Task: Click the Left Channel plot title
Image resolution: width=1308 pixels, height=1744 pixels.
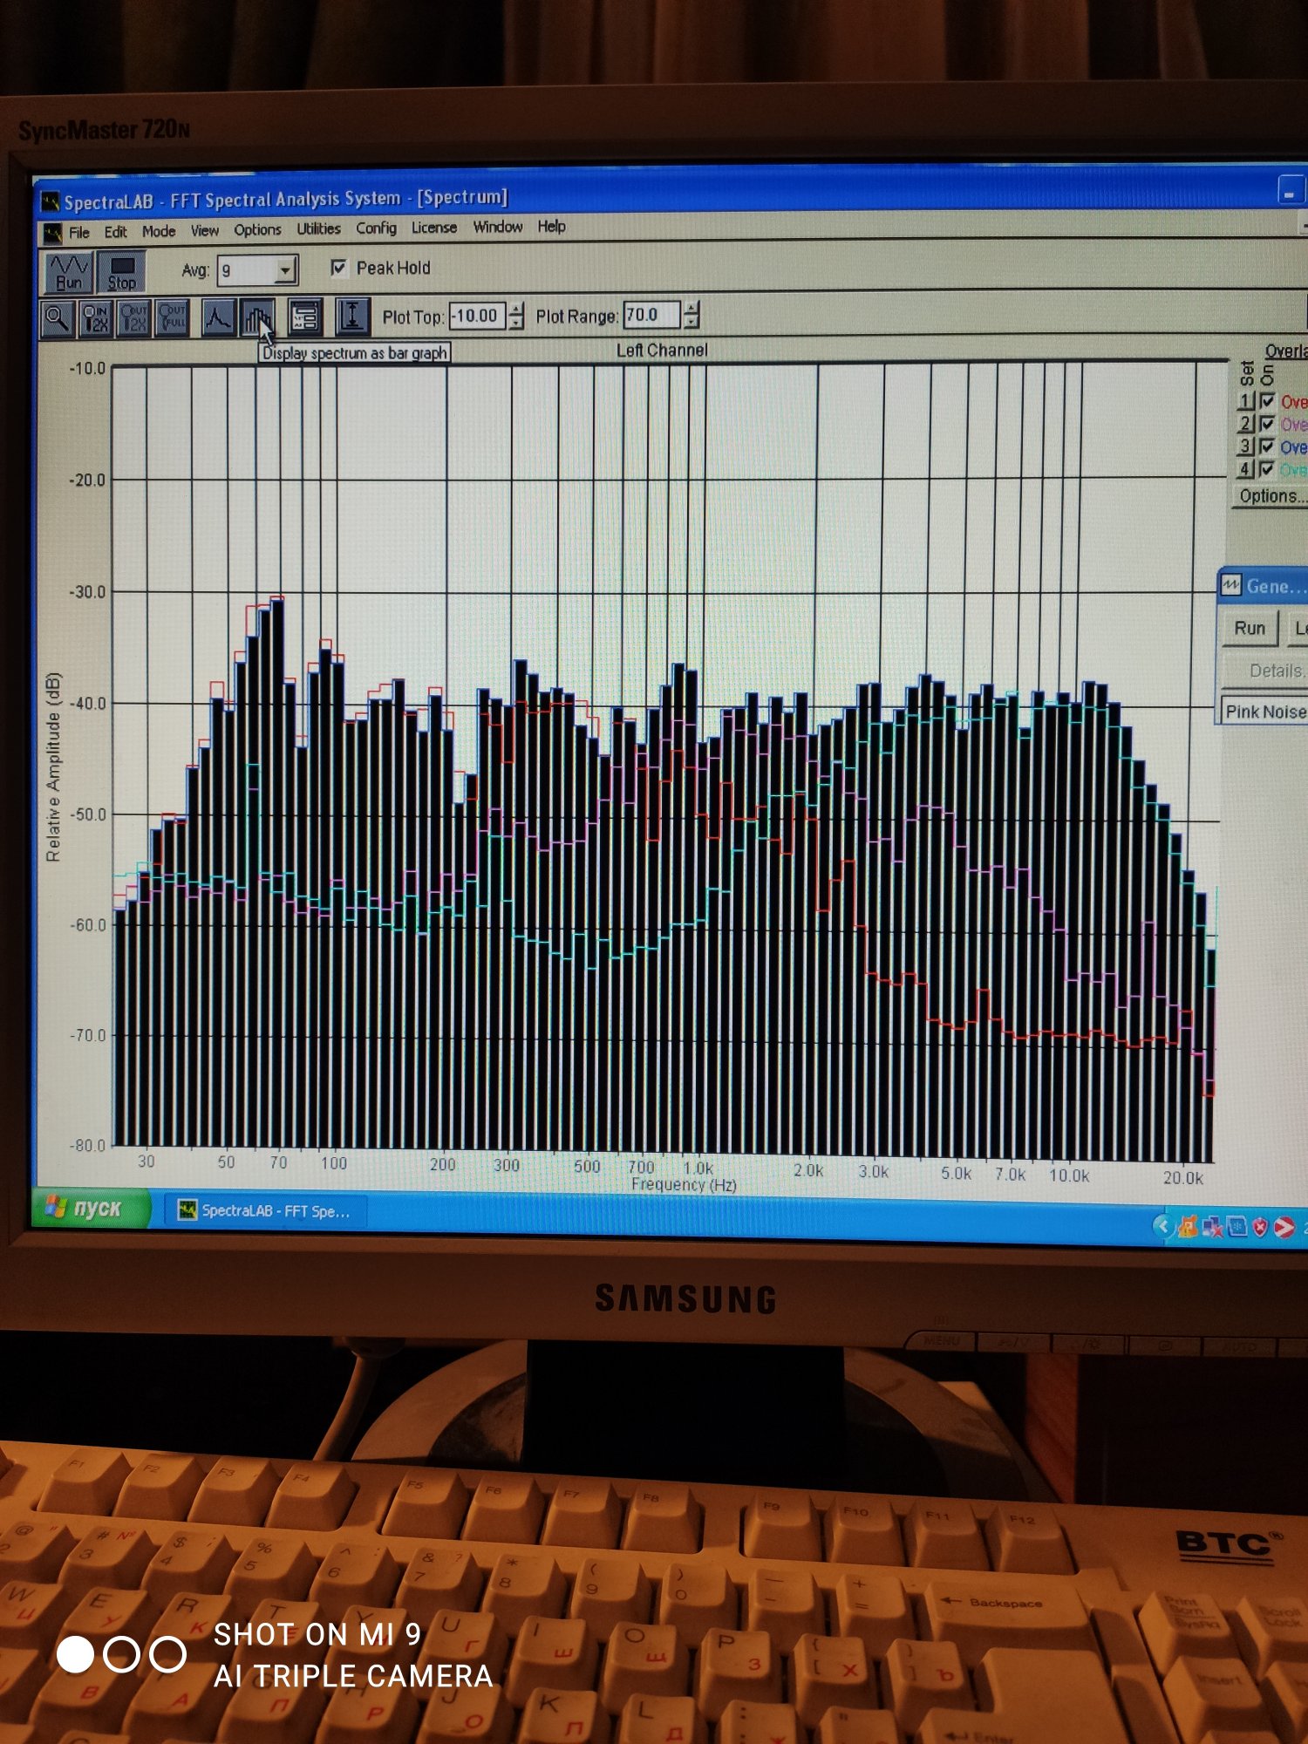Action: (662, 350)
